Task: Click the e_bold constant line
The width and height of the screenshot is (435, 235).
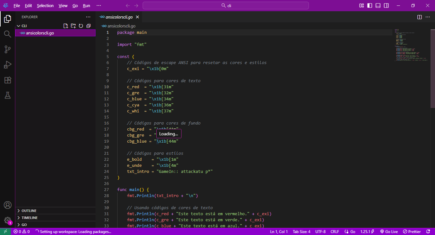Action: pos(153,159)
